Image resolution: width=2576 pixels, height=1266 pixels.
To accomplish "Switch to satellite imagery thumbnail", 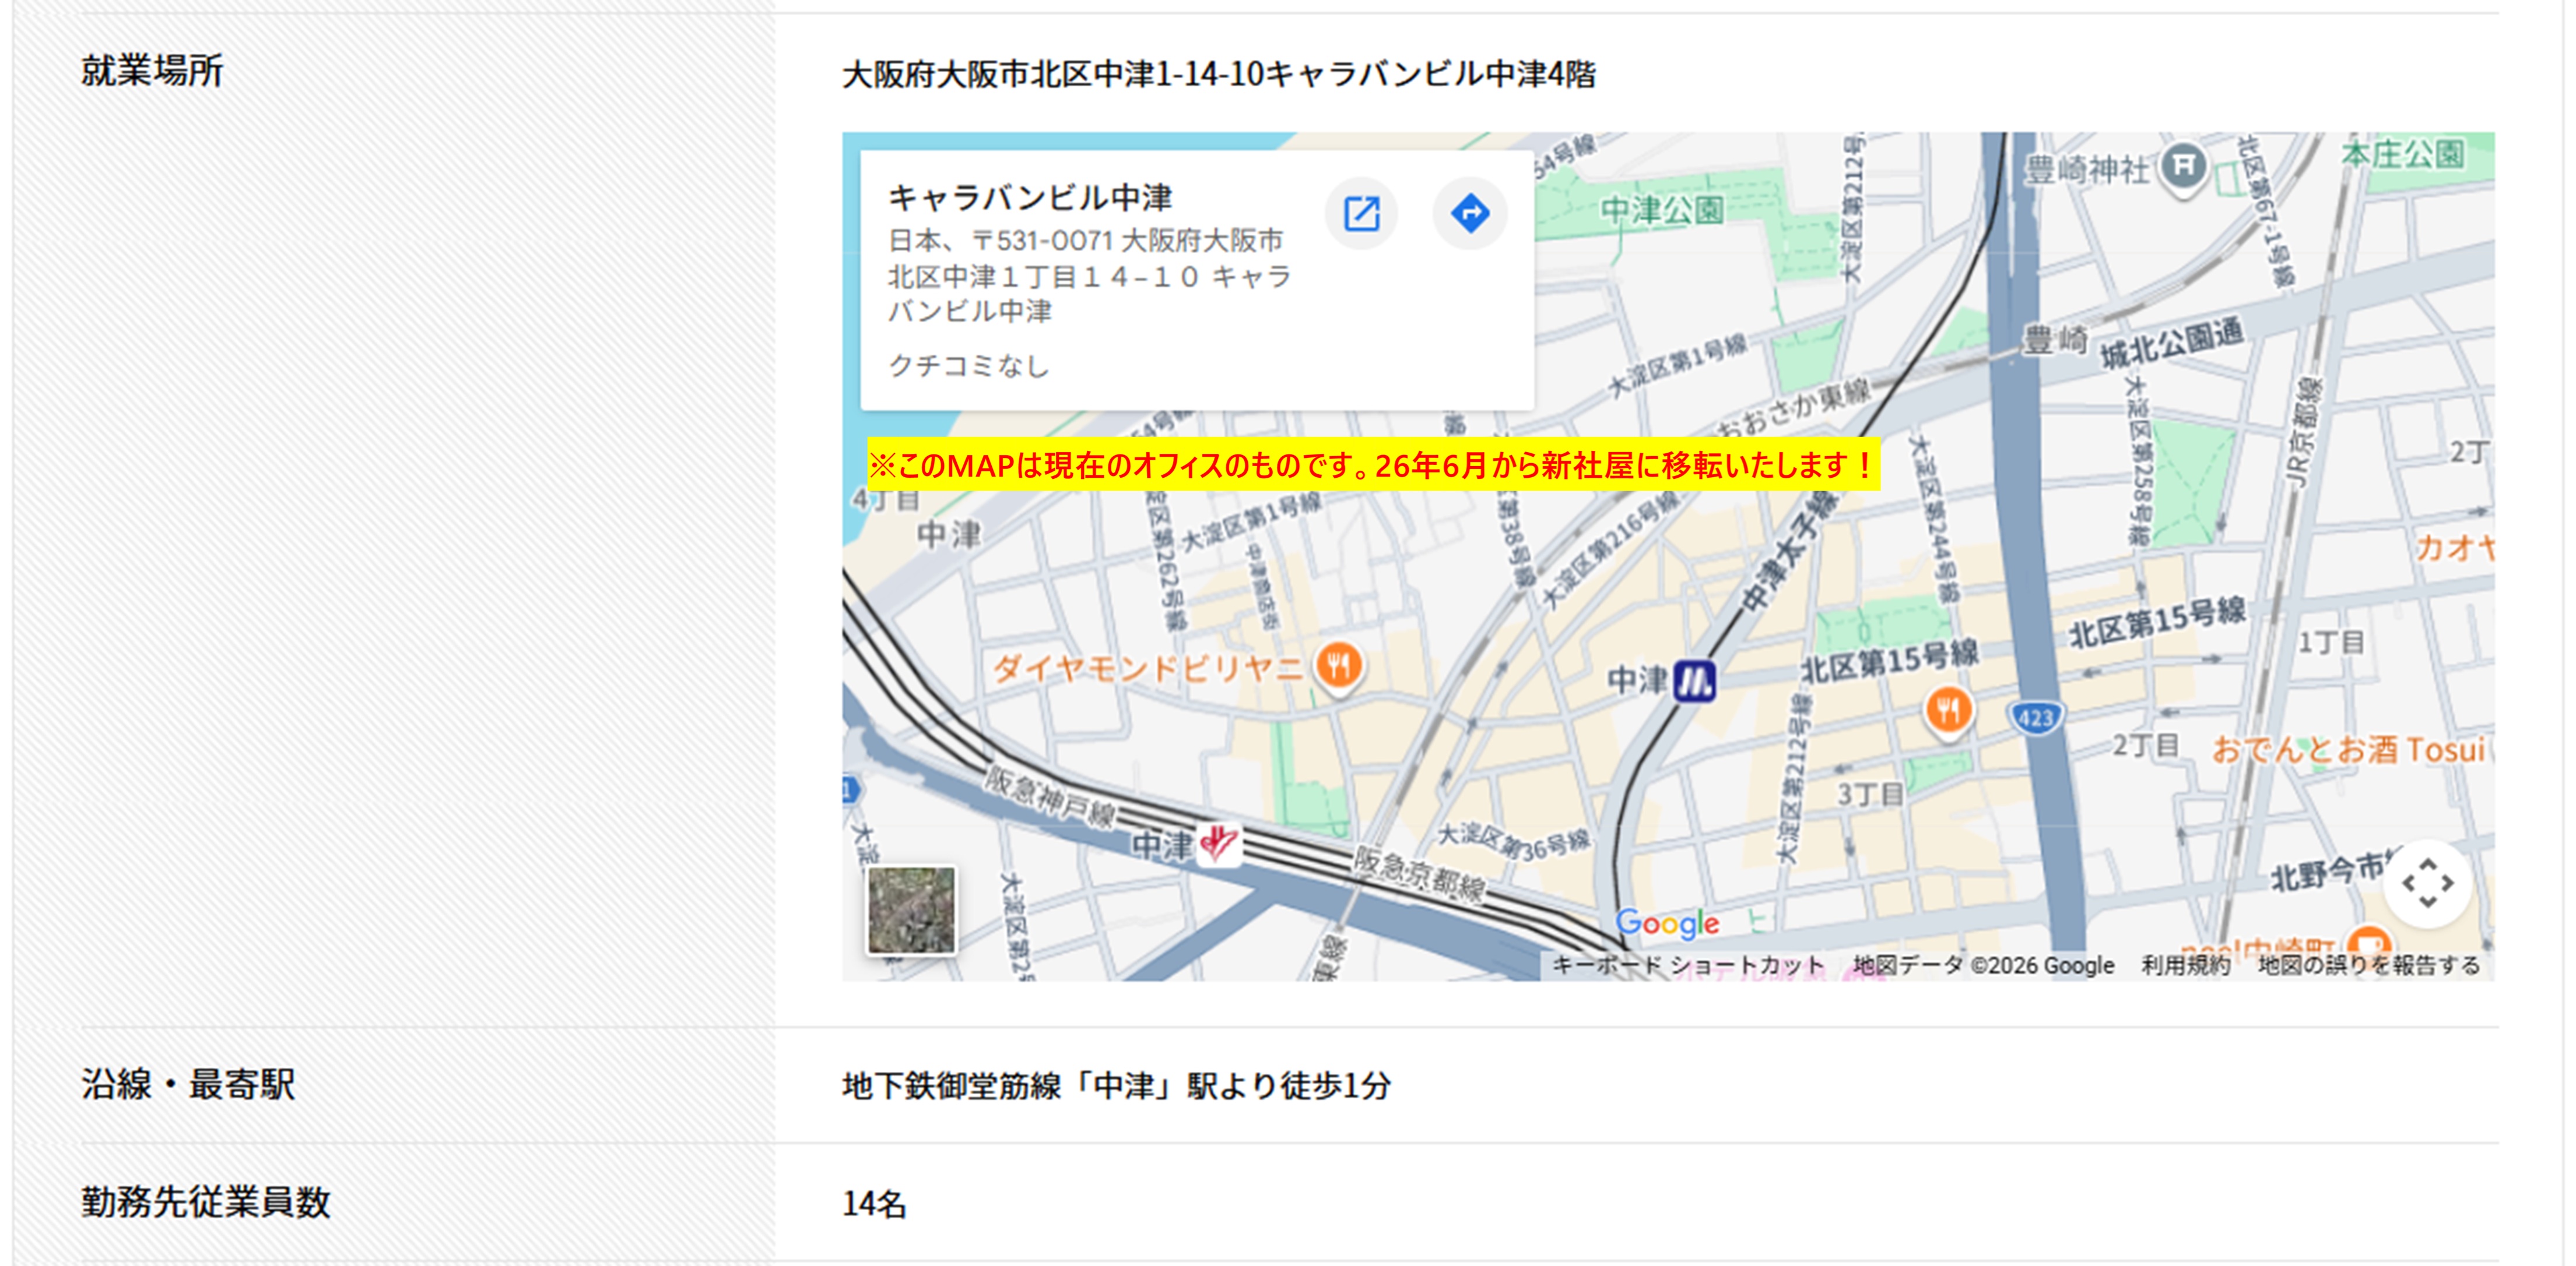I will 911,910.
